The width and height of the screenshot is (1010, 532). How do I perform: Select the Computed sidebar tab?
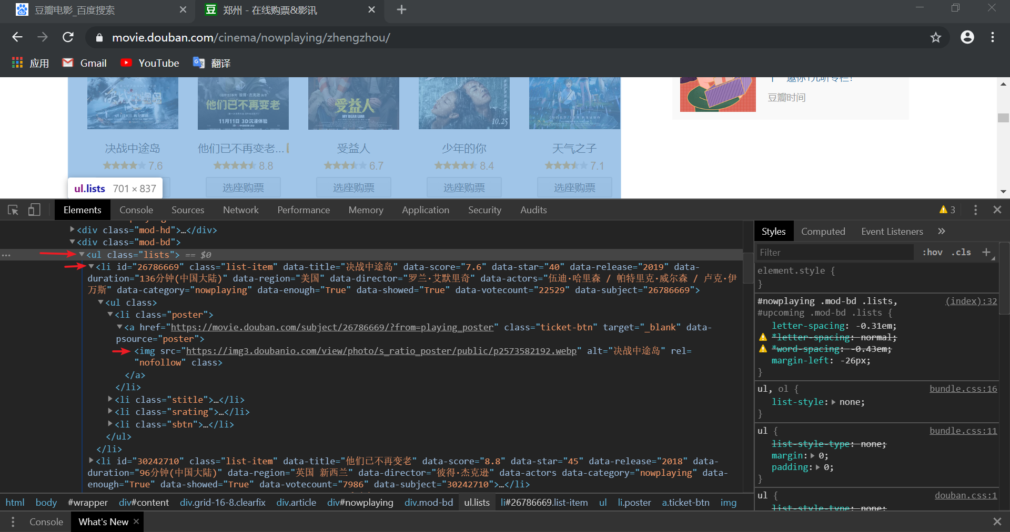click(x=823, y=232)
